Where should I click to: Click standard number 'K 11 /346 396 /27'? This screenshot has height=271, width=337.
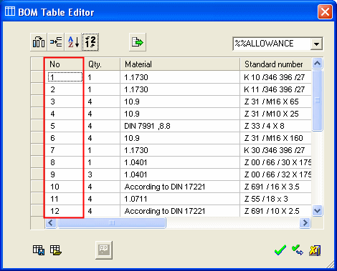point(276,89)
